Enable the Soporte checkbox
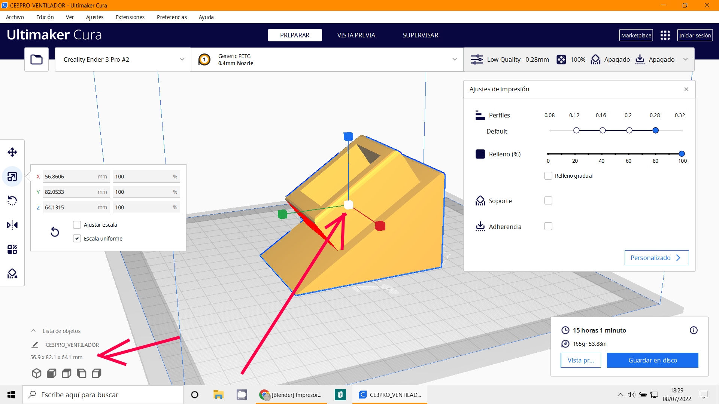The width and height of the screenshot is (719, 404). coord(548,201)
